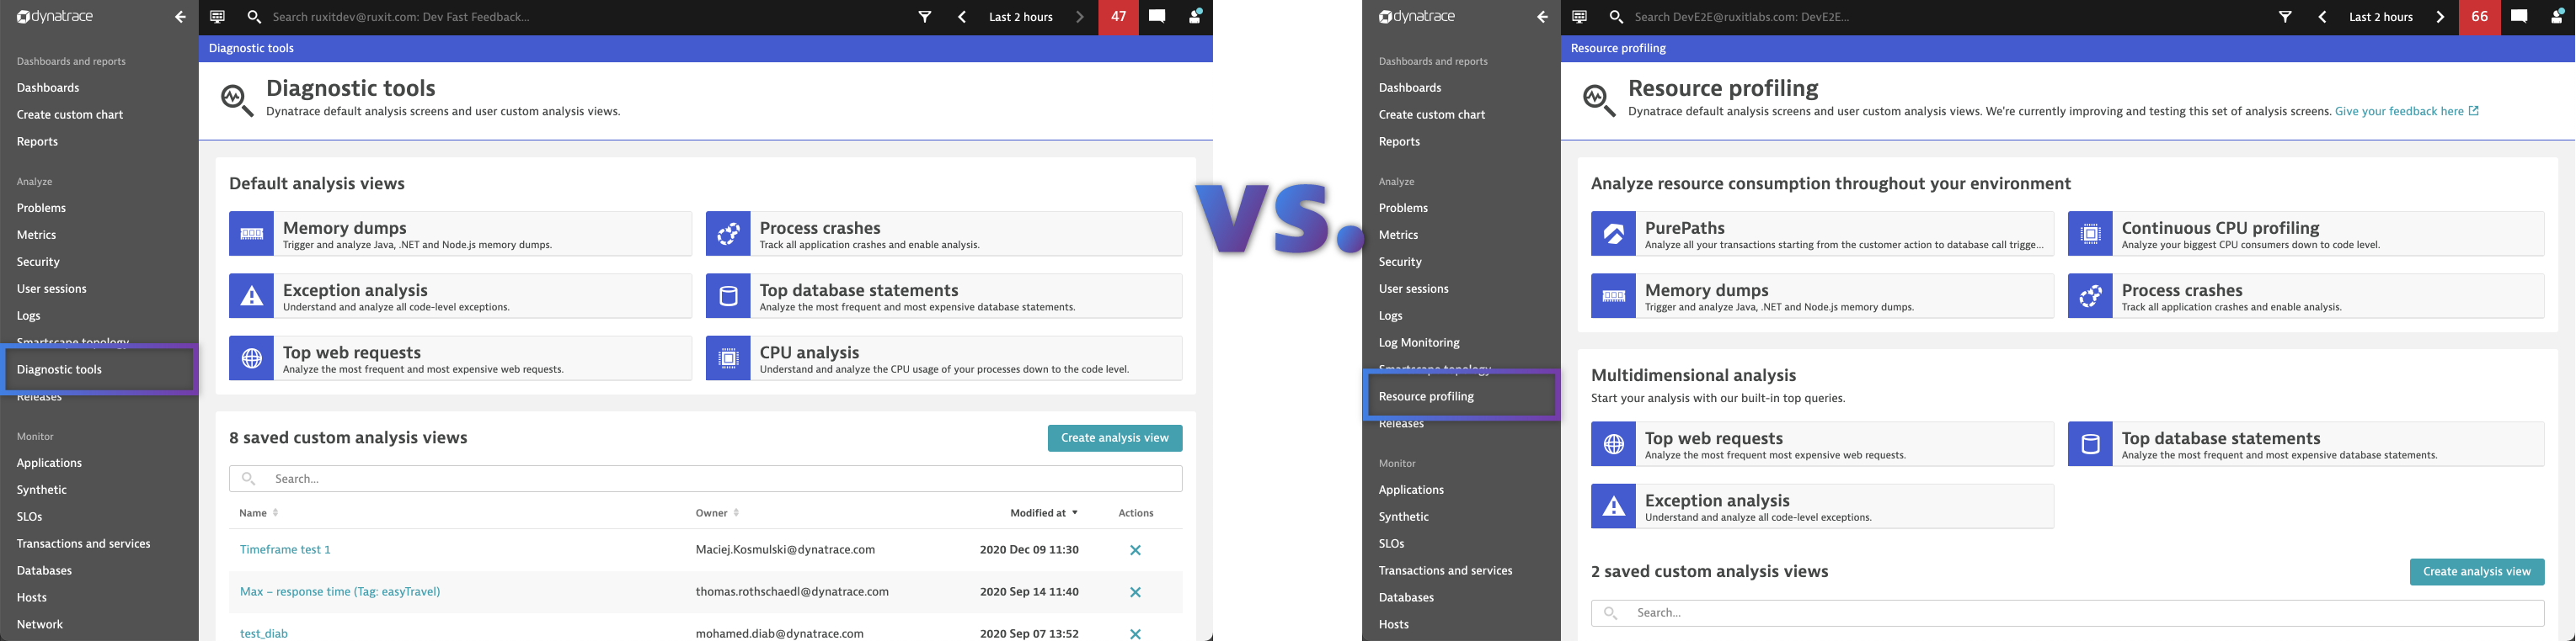The image size is (2576, 641).
Task: Open problems counter 47 in left window
Action: [x=1118, y=17]
